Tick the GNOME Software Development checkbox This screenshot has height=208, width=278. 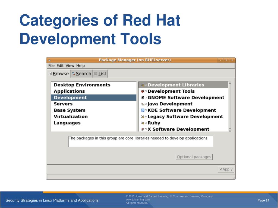[146, 97]
